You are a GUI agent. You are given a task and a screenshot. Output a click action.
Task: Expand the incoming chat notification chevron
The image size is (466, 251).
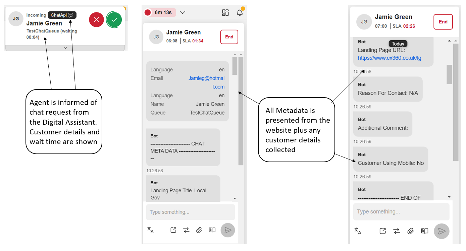click(65, 48)
